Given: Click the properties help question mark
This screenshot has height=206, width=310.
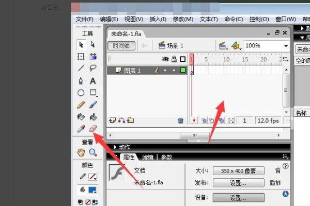Looking at the screenshot, I should 285,166.
